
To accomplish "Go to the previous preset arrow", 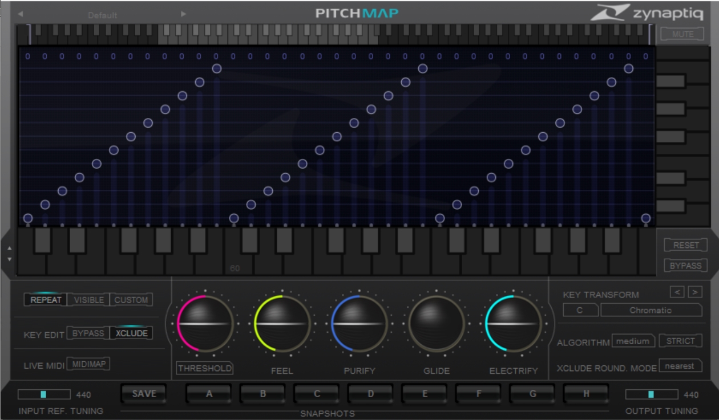I will coord(21,14).
